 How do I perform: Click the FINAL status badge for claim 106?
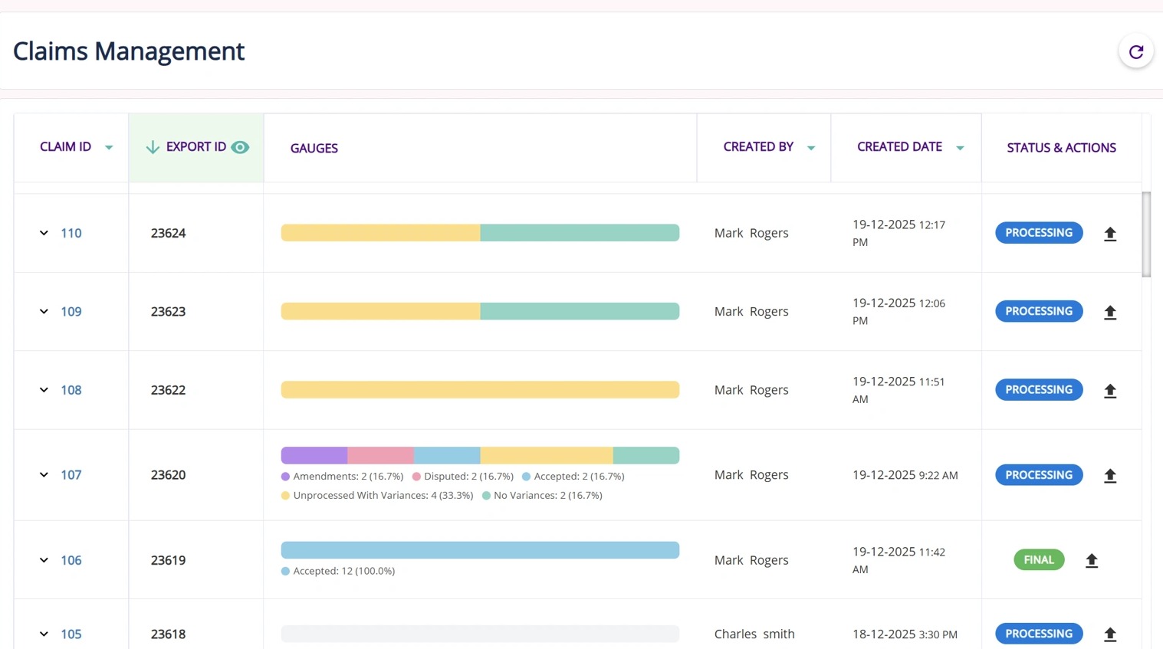coord(1038,560)
